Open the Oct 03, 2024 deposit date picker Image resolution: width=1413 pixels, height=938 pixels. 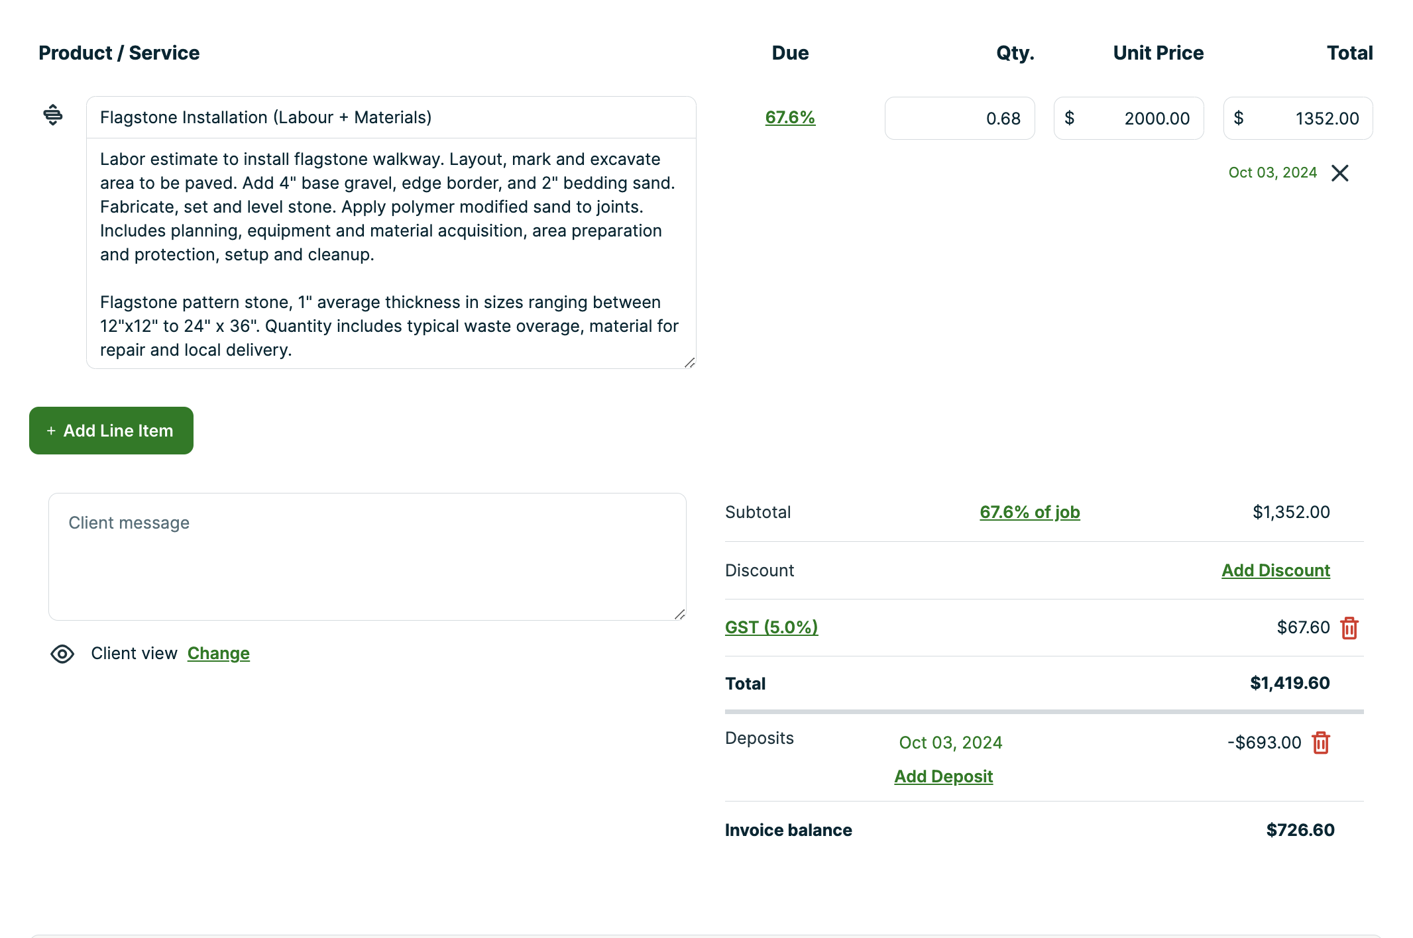click(950, 743)
